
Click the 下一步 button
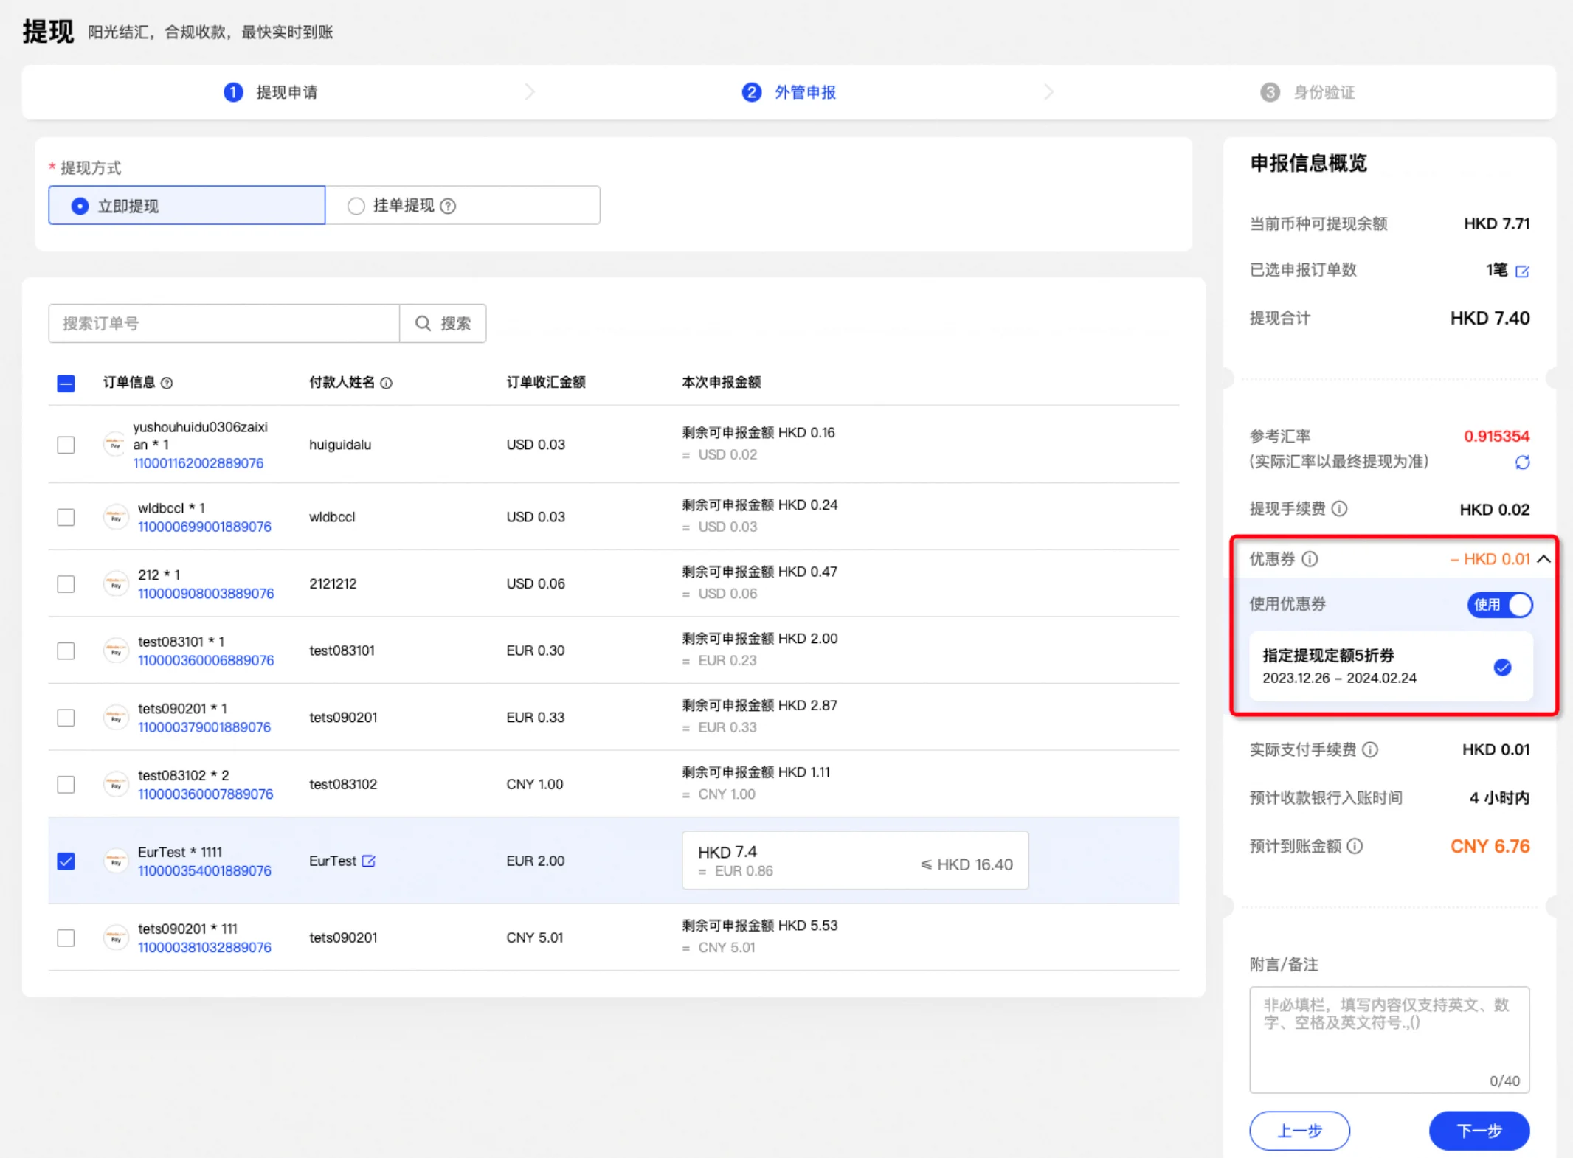1479,1130
